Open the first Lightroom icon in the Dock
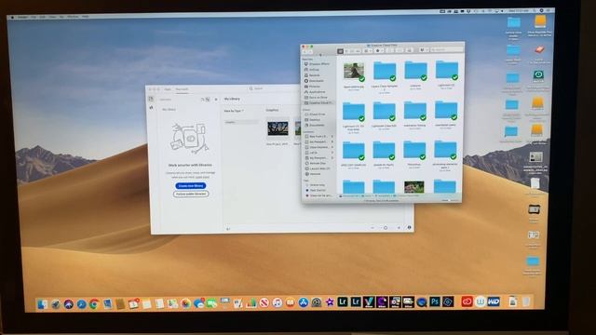 pyautogui.click(x=343, y=302)
